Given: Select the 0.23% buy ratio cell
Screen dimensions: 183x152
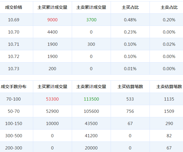Looking at the screenshot, I should coord(130,32).
